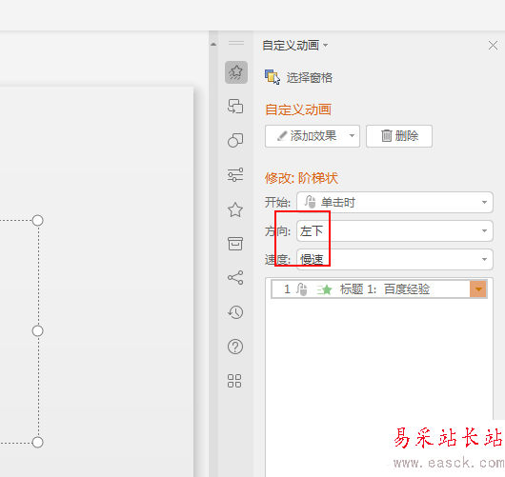
Task: Open the history clock sidebar icon
Action: pyautogui.click(x=235, y=312)
